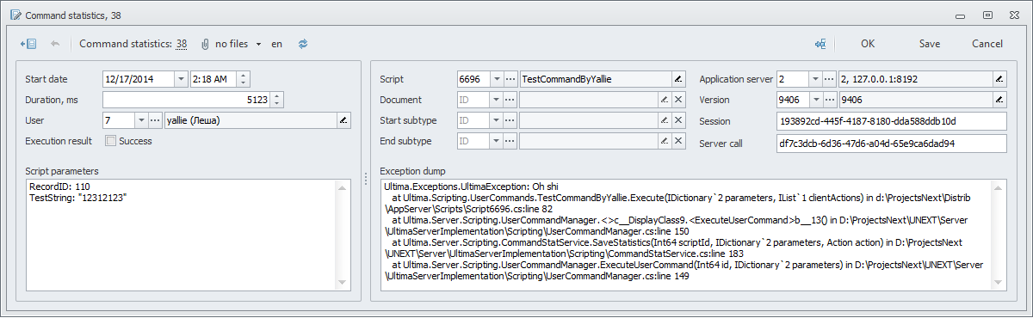
Task: Open User lookup ellipsis button
Action: click(155, 120)
